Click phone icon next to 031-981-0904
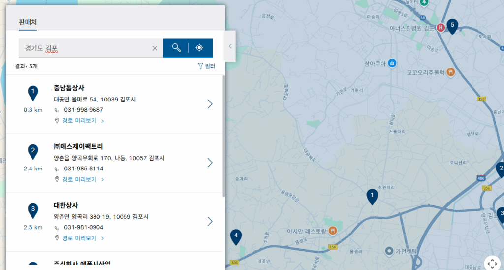Screen dimensions: 504x270 [57, 228]
